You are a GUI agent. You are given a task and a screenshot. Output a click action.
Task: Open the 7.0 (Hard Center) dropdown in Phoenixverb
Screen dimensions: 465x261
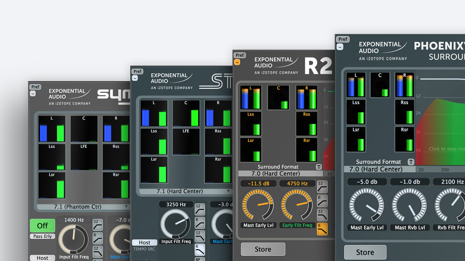pos(380,169)
